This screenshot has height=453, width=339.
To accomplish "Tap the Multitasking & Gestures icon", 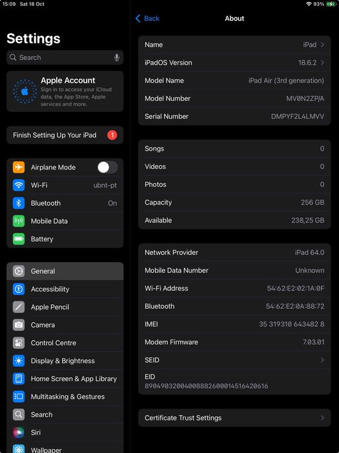I will click(19, 397).
